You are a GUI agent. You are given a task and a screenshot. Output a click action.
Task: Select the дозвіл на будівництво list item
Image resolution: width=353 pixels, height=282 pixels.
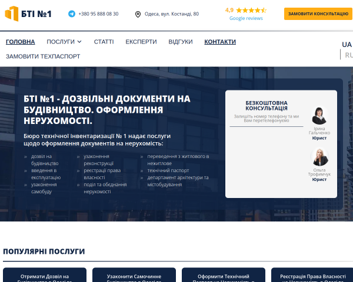click(x=45, y=160)
